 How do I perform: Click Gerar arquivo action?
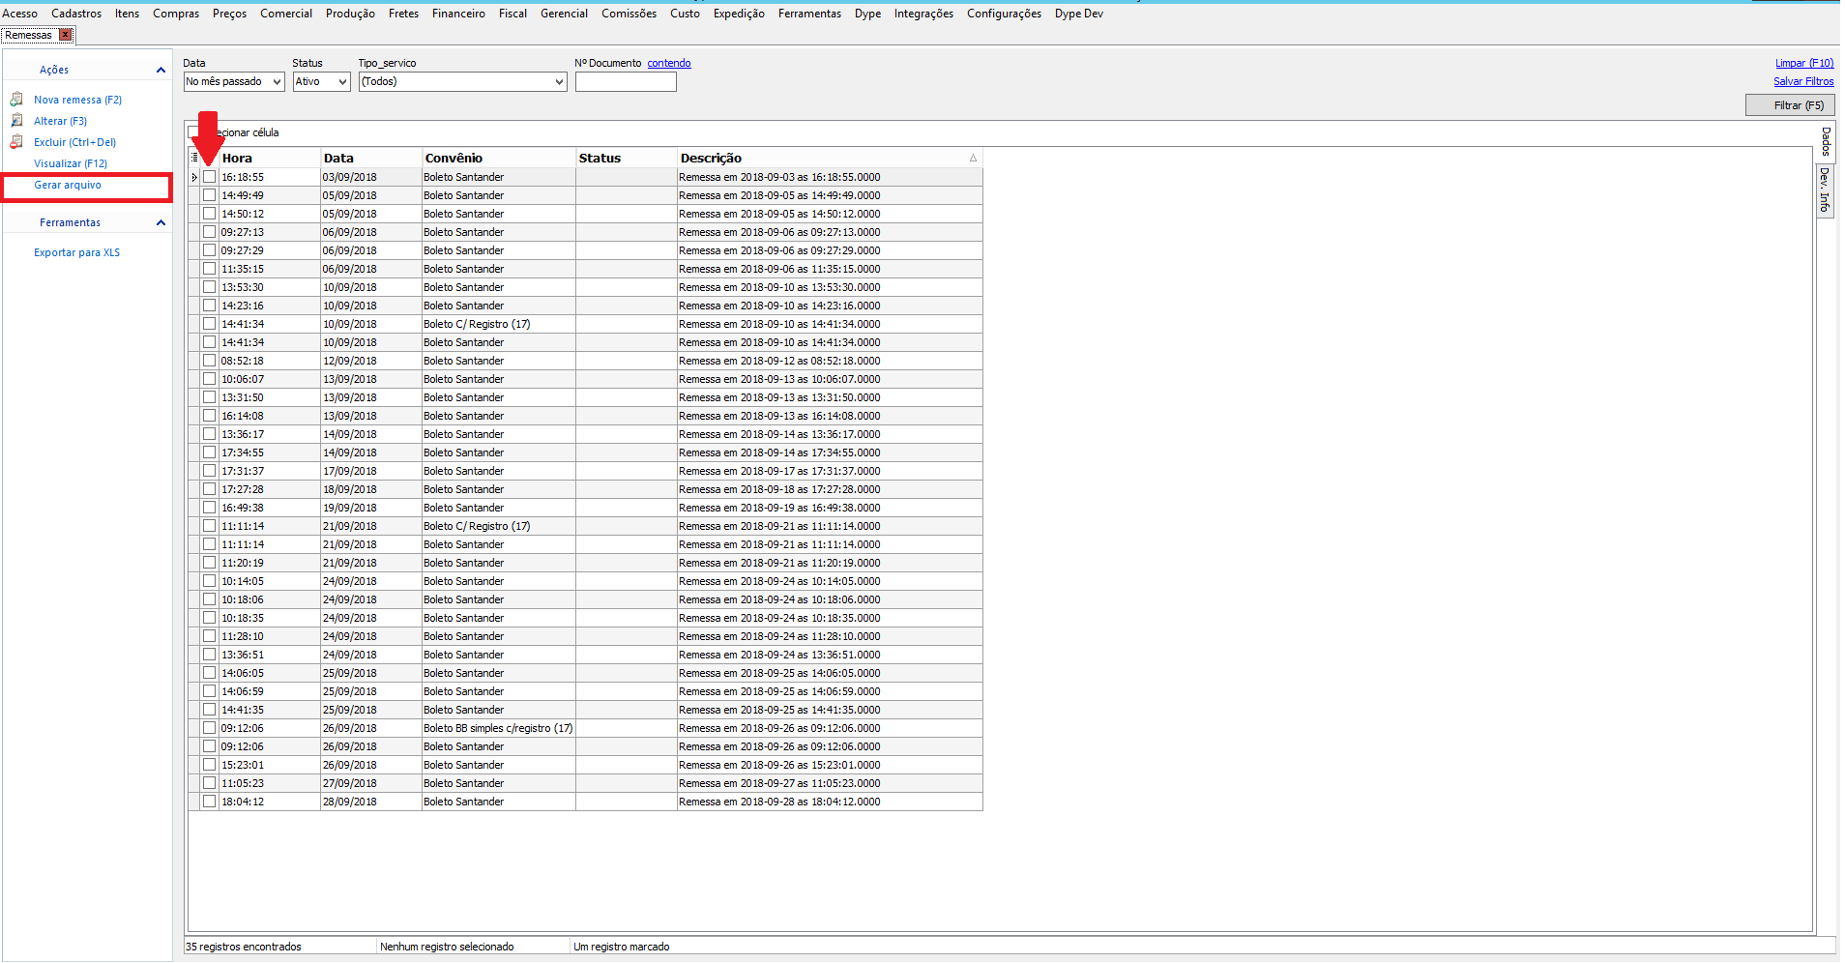[68, 185]
